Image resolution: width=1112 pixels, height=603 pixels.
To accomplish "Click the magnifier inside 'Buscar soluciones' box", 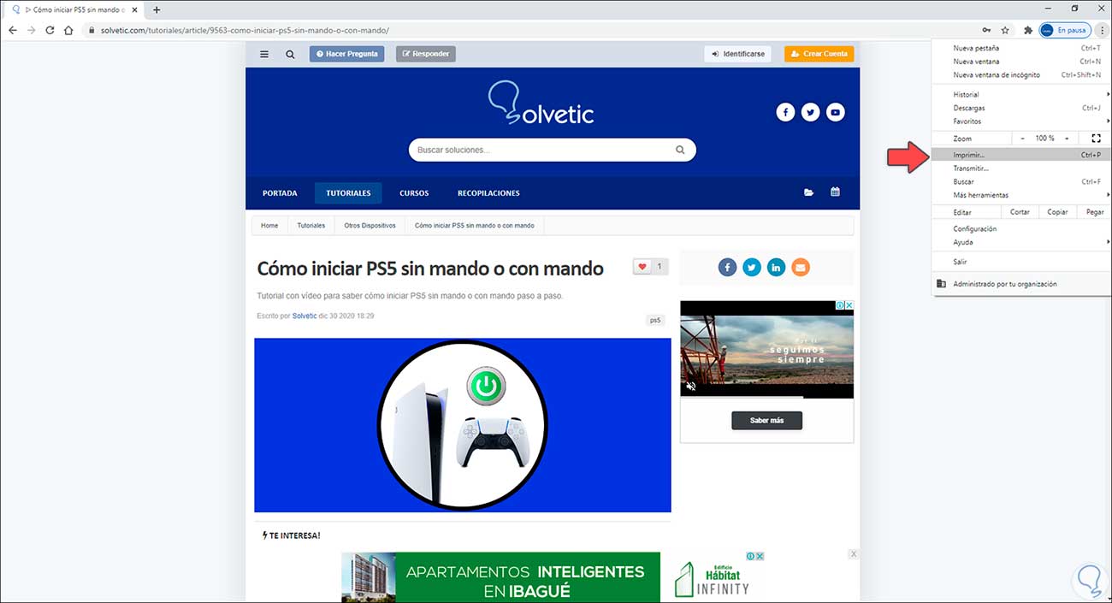I will pyautogui.click(x=680, y=150).
